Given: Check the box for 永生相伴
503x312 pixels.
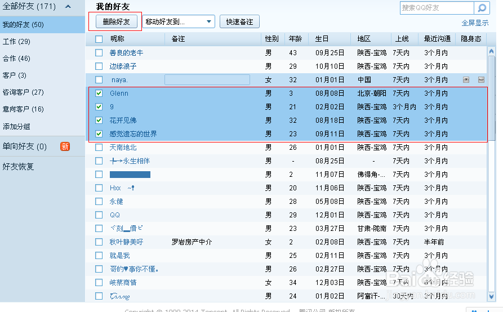Looking at the screenshot, I should coord(99,161).
